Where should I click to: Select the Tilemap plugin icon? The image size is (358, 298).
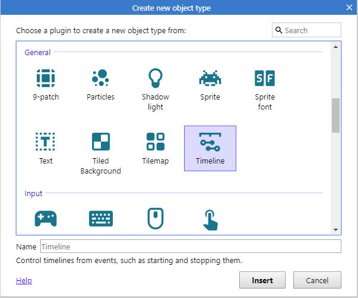156,142
